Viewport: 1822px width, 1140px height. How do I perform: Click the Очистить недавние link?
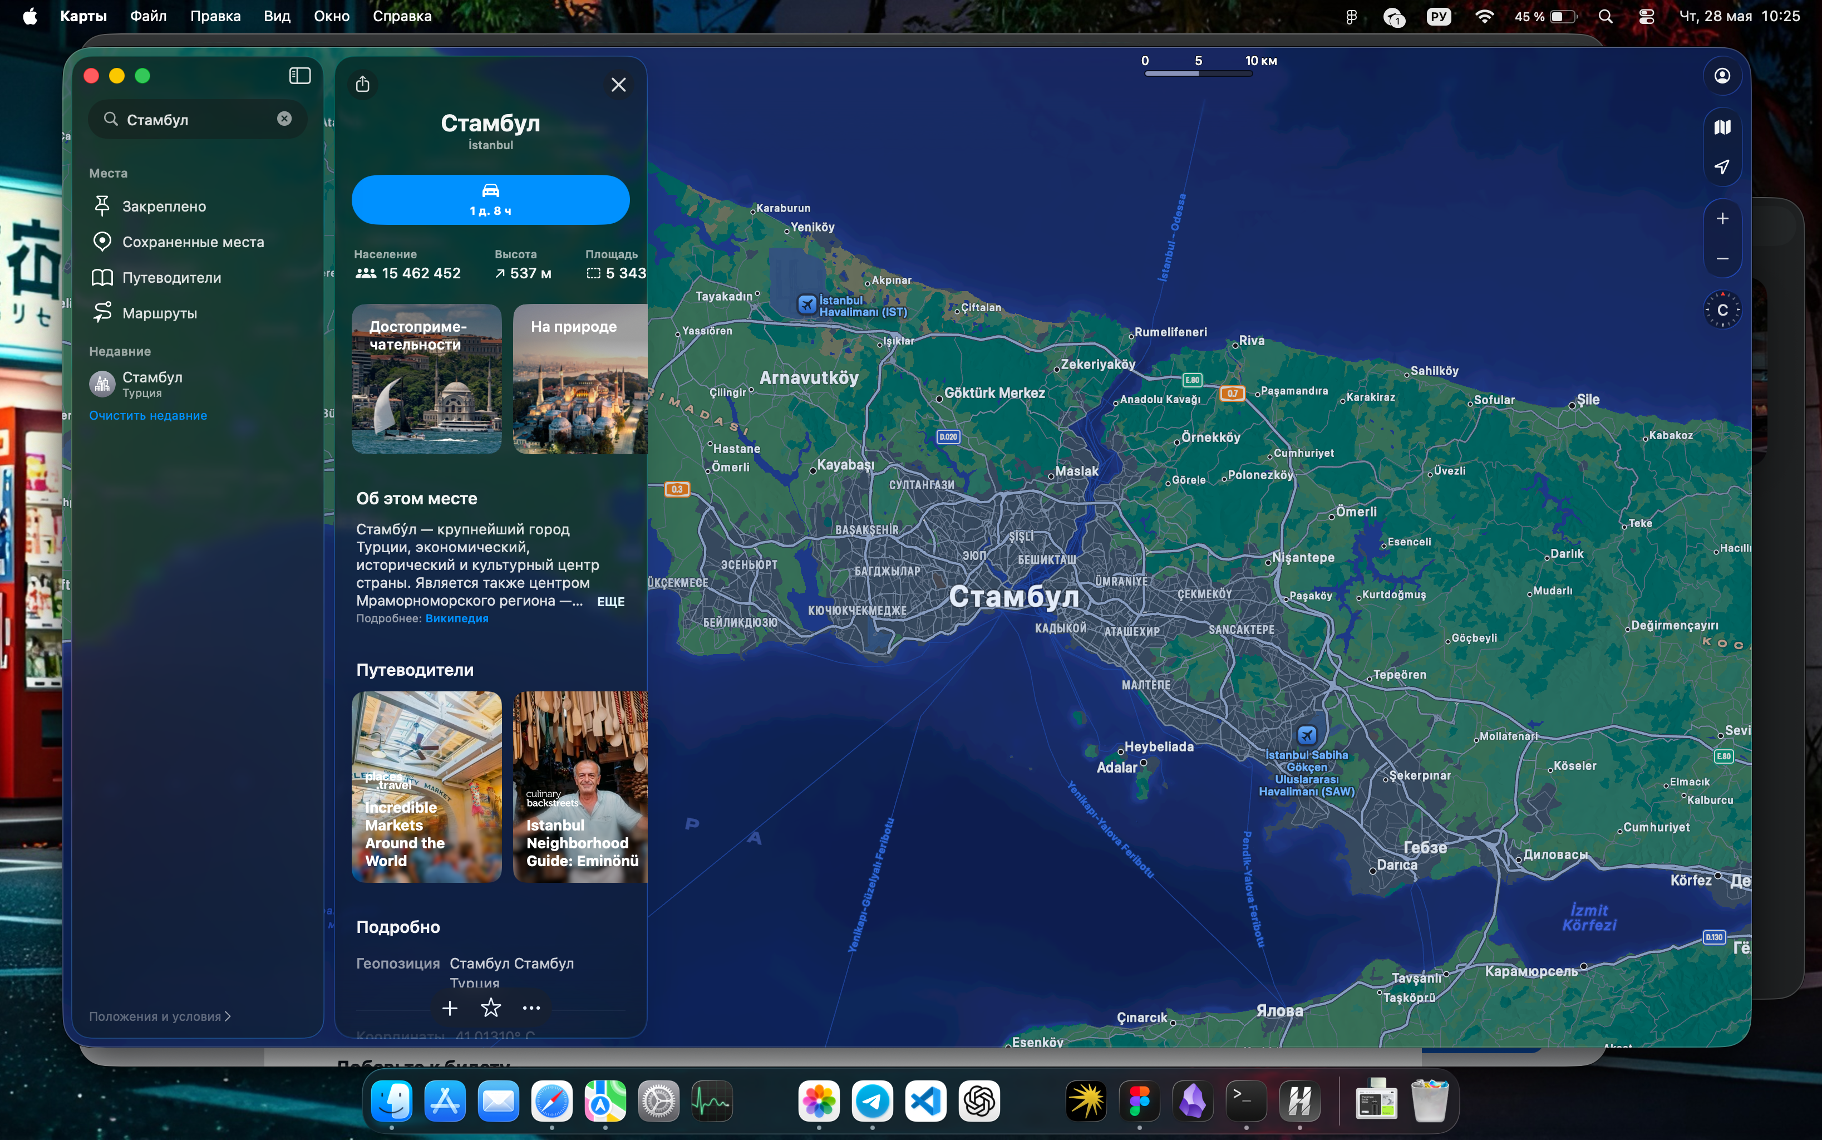click(x=147, y=415)
